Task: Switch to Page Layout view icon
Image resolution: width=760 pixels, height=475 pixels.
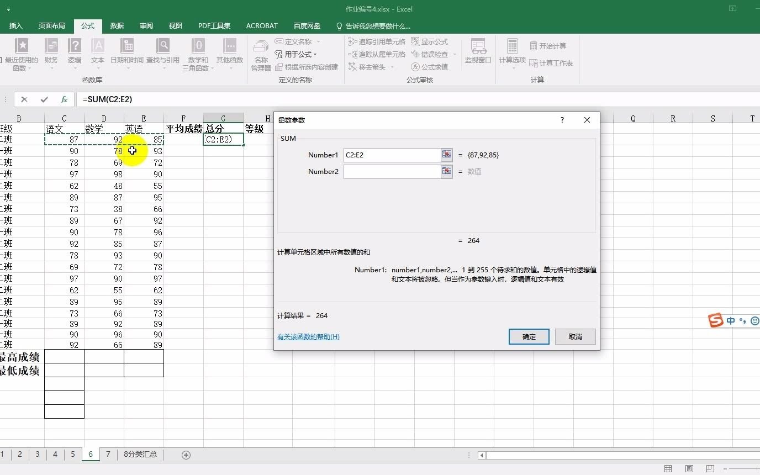Action: point(689,469)
